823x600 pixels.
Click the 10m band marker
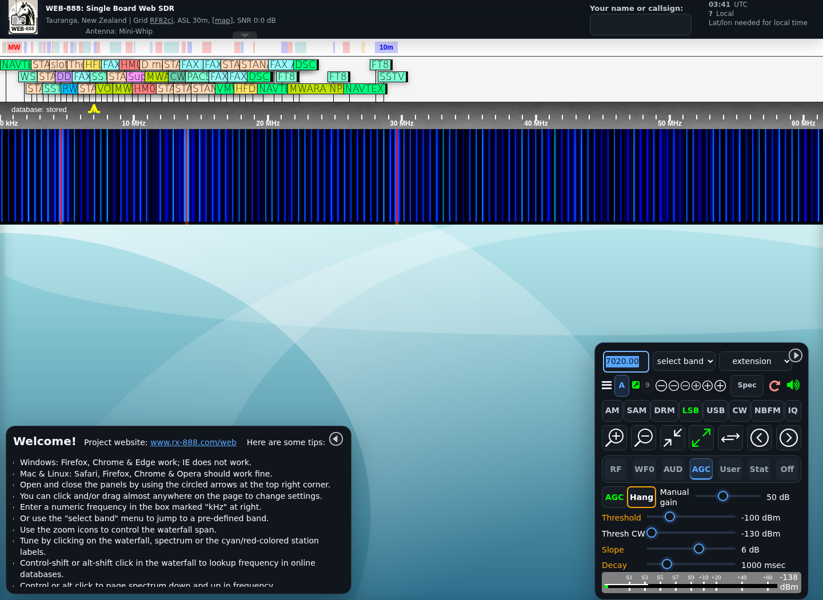click(x=386, y=47)
